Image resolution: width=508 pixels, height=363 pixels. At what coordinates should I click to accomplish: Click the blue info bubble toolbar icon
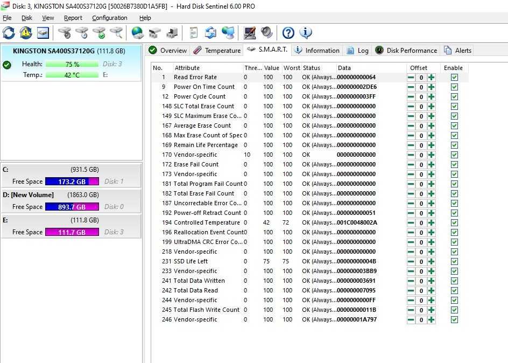point(306,33)
